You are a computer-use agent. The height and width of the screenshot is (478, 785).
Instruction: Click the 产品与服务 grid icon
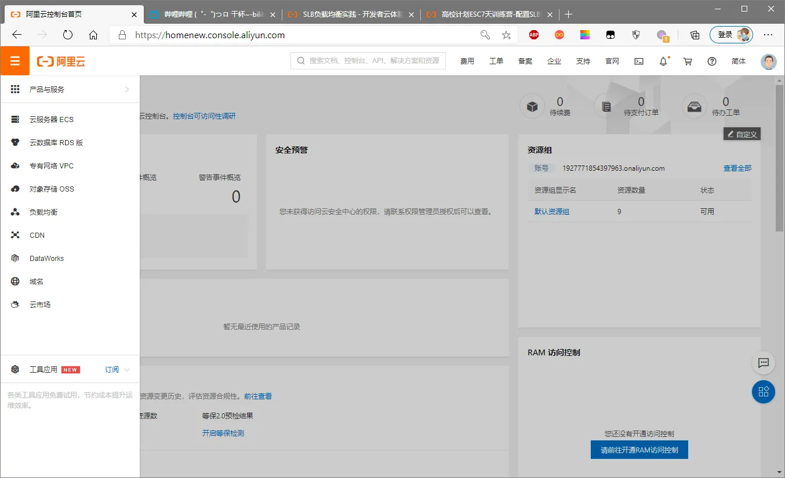(x=16, y=89)
